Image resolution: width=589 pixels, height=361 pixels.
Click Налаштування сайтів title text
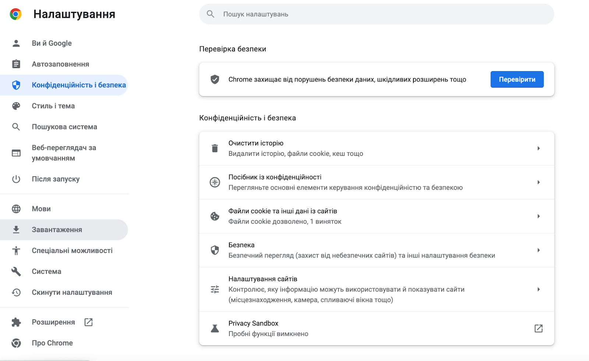263,279
